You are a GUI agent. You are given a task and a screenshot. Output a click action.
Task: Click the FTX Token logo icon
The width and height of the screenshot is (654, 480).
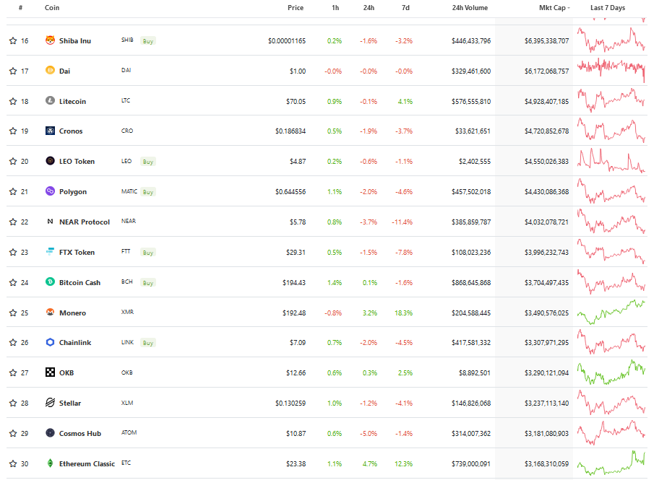pyautogui.click(x=50, y=252)
